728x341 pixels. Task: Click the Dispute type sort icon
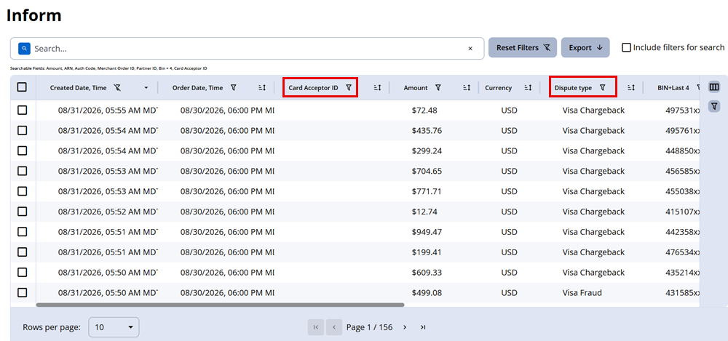coord(631,88)
